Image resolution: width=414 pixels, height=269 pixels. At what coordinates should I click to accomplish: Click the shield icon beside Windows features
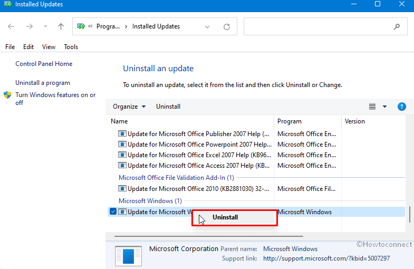[x=7, y=95]
